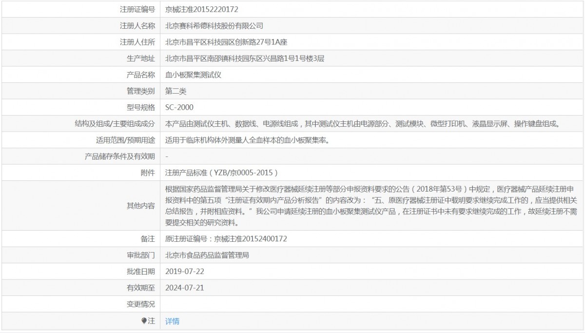The height and width of the screenshot is (333, 585).
Task: Select the 审批部门 label
Action: pos(141,255)
